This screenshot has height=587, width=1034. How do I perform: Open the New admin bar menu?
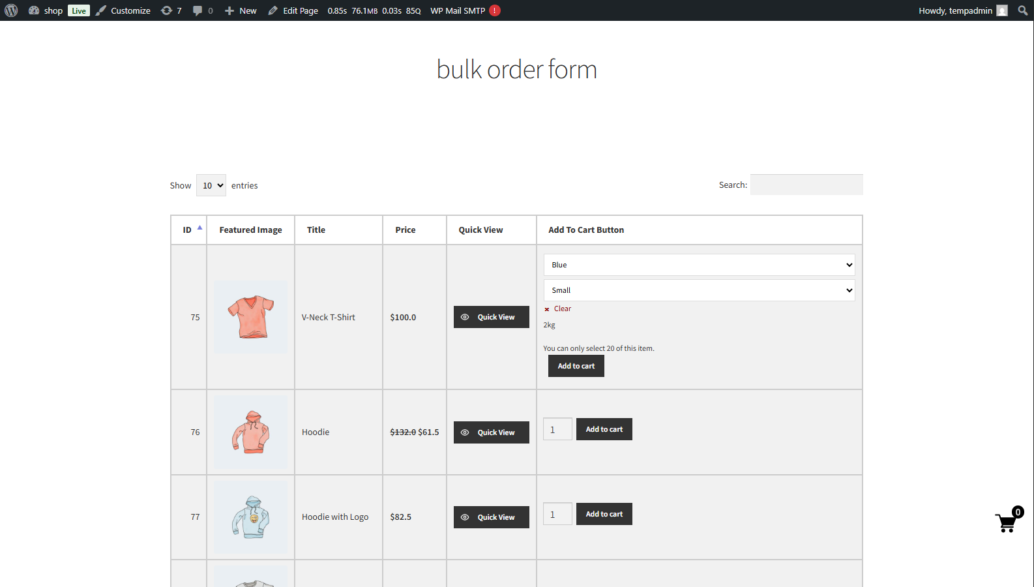click(x=241, y=10)
